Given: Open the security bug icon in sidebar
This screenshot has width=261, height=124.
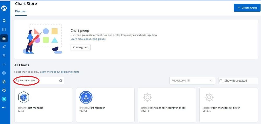Looking at the screenshot, I should [x=4, y=56].
